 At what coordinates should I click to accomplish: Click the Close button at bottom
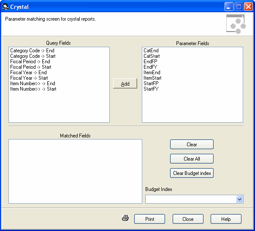point(188,219)
